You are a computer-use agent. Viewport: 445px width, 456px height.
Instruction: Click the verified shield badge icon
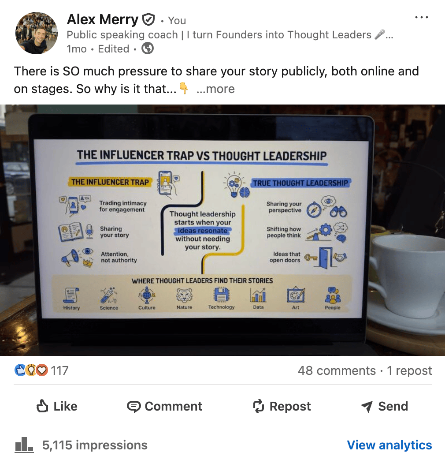tap(148, 20)
